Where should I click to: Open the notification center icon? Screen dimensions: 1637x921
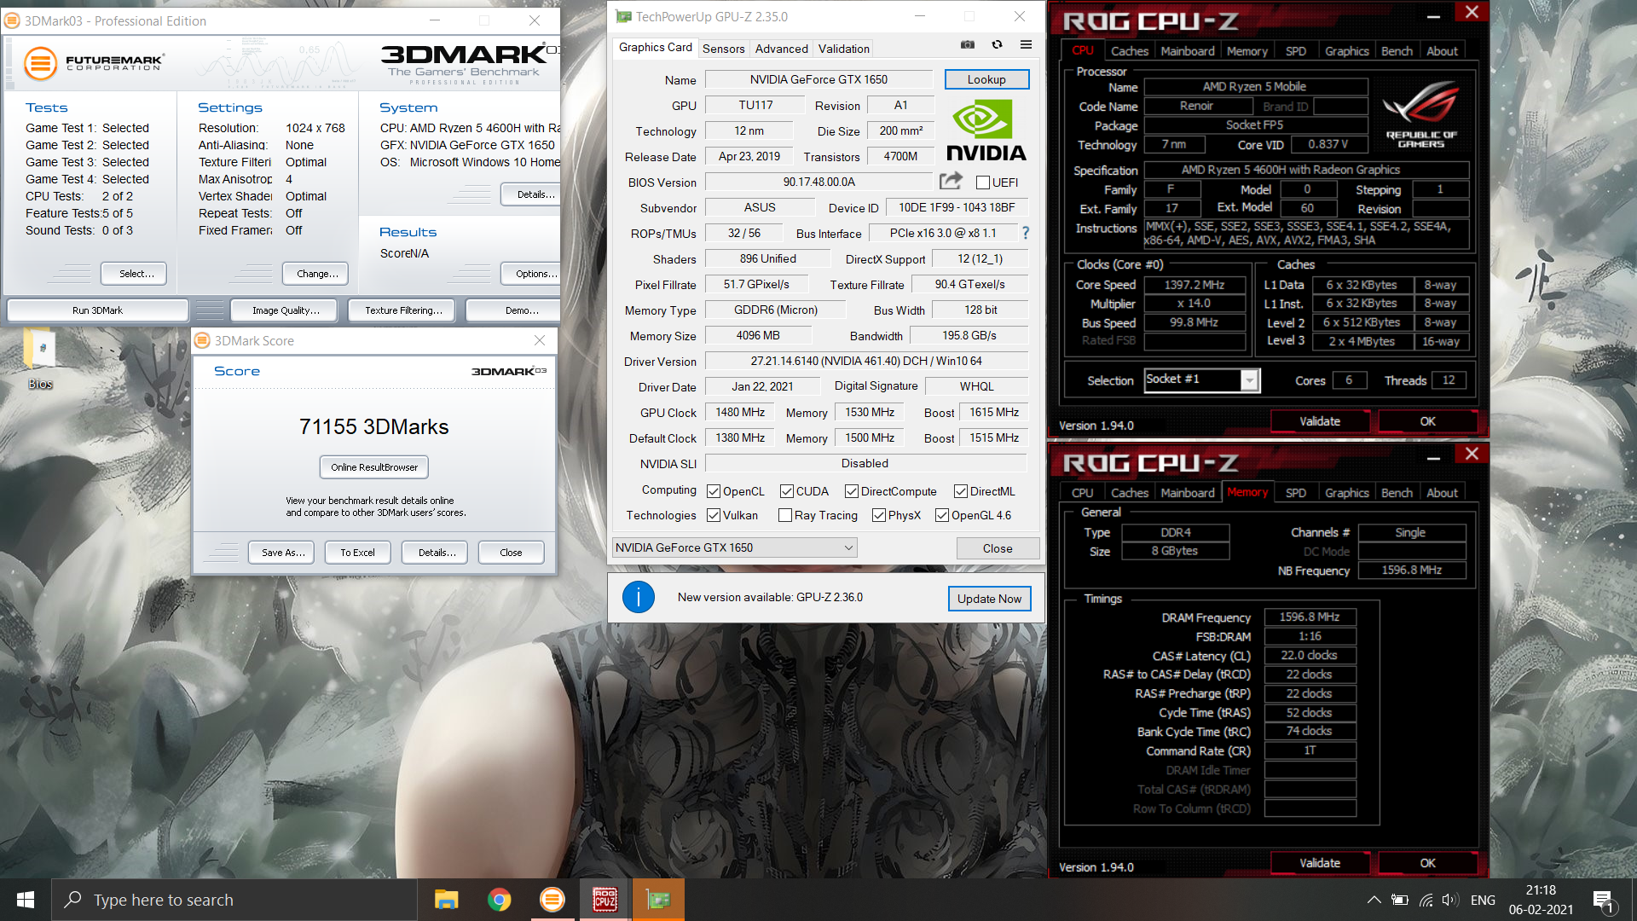click(x=1603, y=901)
